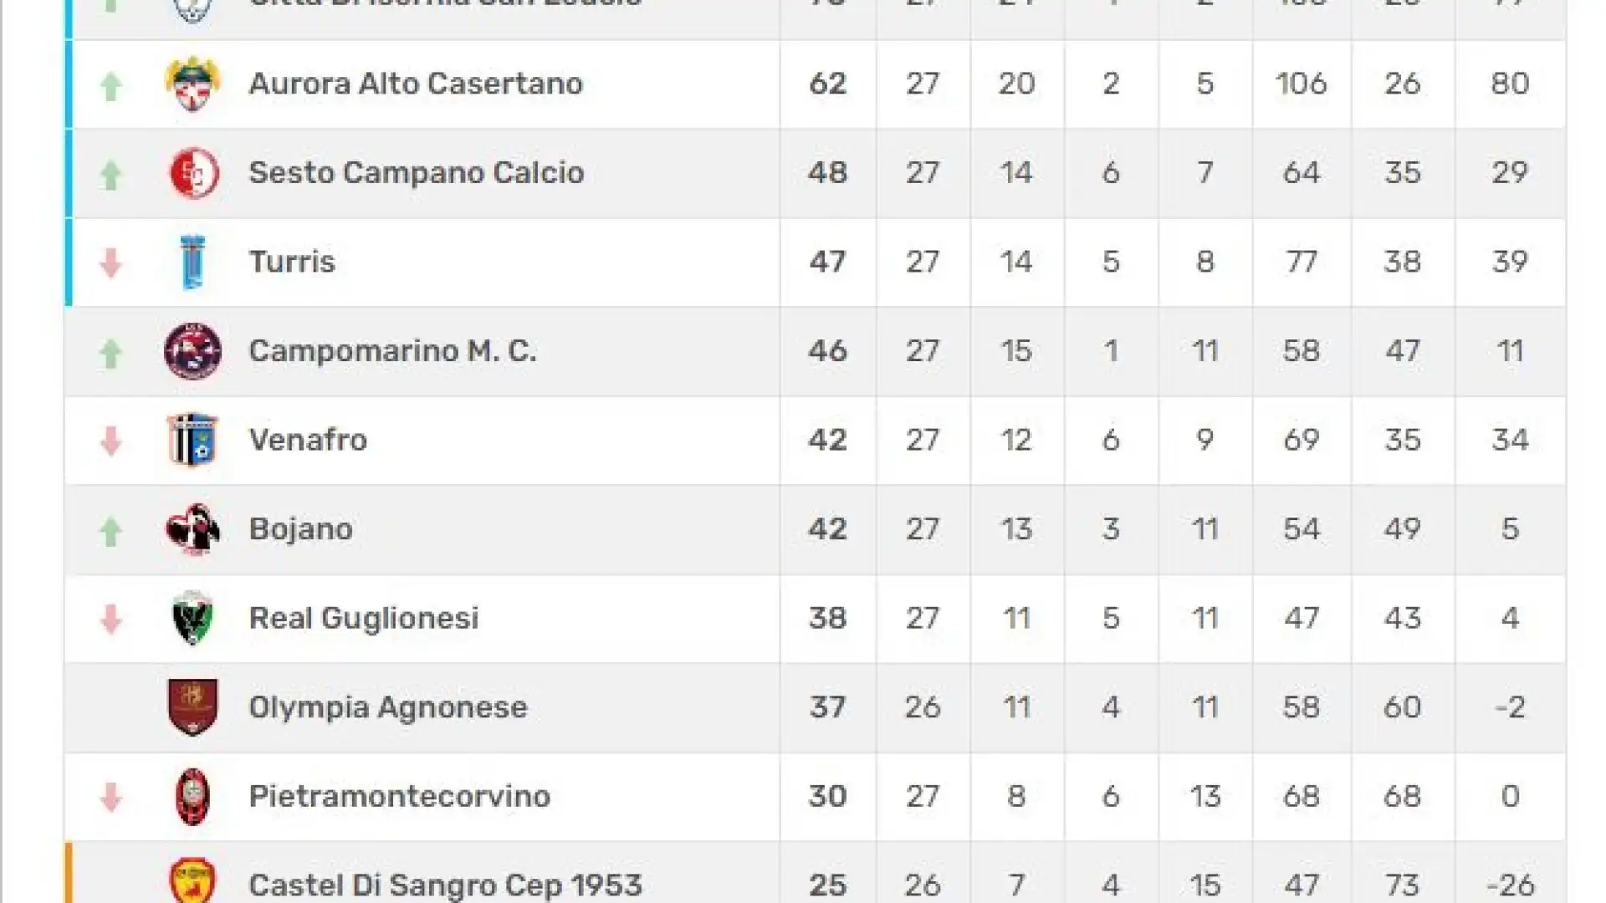Click the Bojano team crest
The image size is (1606, 903).
click(193, 529)
